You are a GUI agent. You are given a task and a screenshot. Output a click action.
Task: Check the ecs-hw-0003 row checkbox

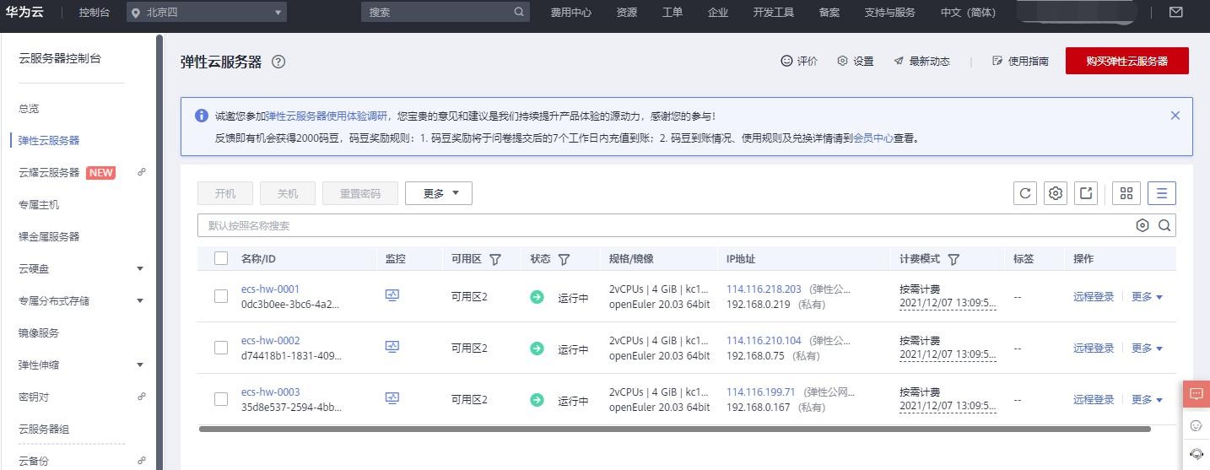pyautogui.click(x=221, y=399)
